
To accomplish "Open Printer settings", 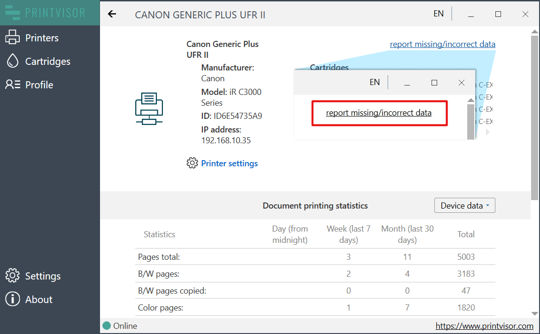I will click(x=229, y=163).
